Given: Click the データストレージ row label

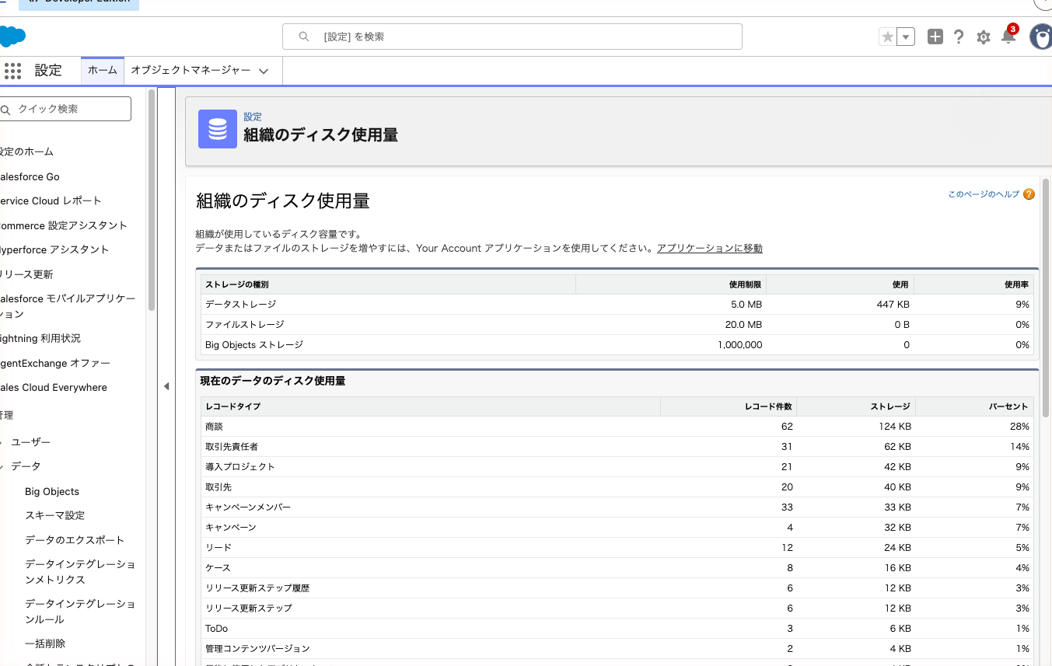Looking at the screenshot, I should [x=241, y=305].
